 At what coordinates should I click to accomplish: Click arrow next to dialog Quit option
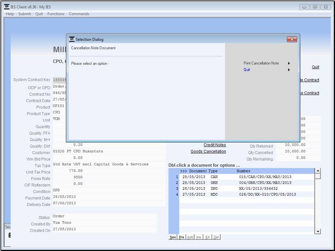[289, 70]
